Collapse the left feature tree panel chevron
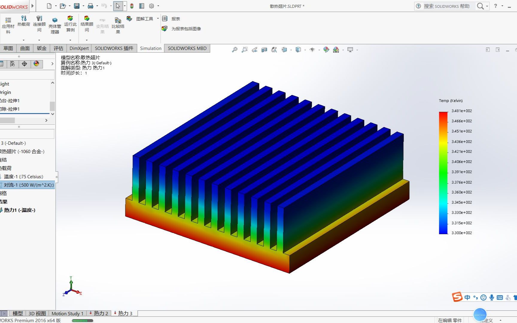Image resolution: width=517 pixels, height=323 pixels. pyautogui.click(x=52, y=64)
